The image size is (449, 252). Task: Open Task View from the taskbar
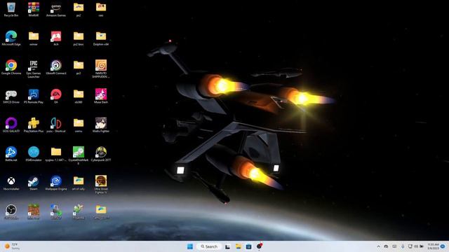coord(227,246)
